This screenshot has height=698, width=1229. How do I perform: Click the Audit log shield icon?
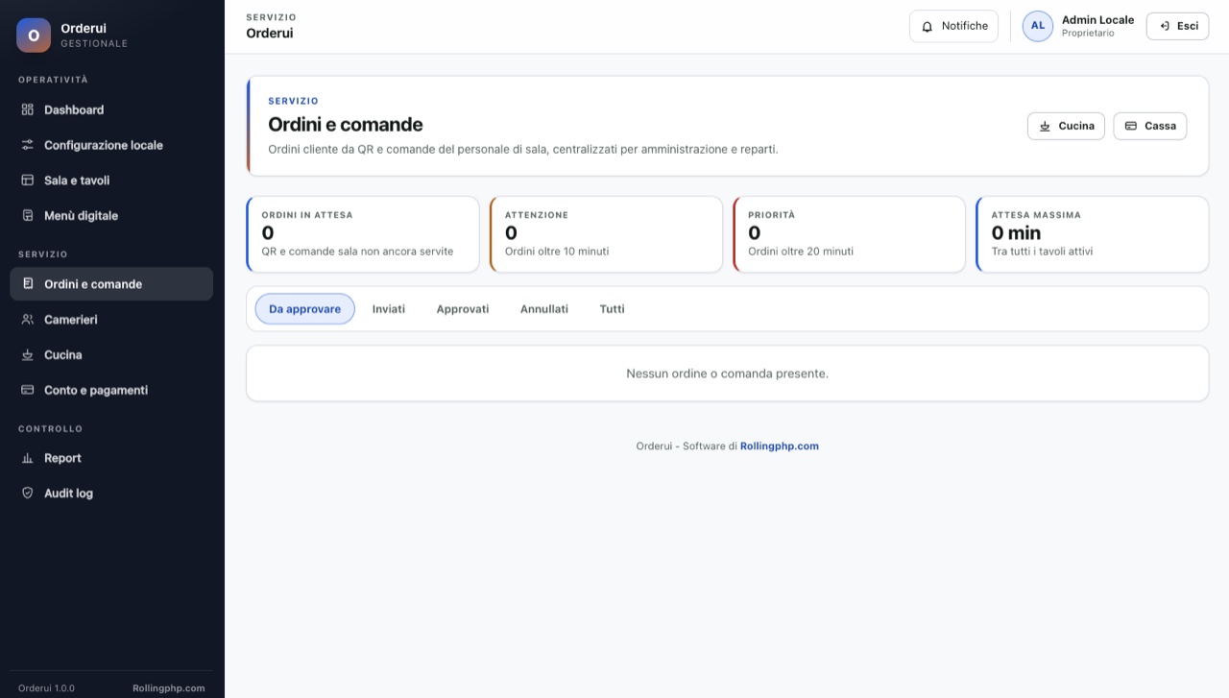click(28, 493)
